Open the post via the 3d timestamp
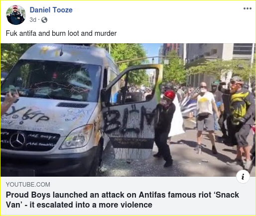 pyautogui.click(x=33, y=20)
